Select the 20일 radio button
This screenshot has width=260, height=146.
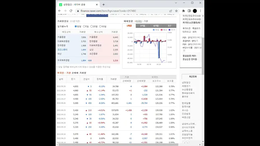pos(91,26)
